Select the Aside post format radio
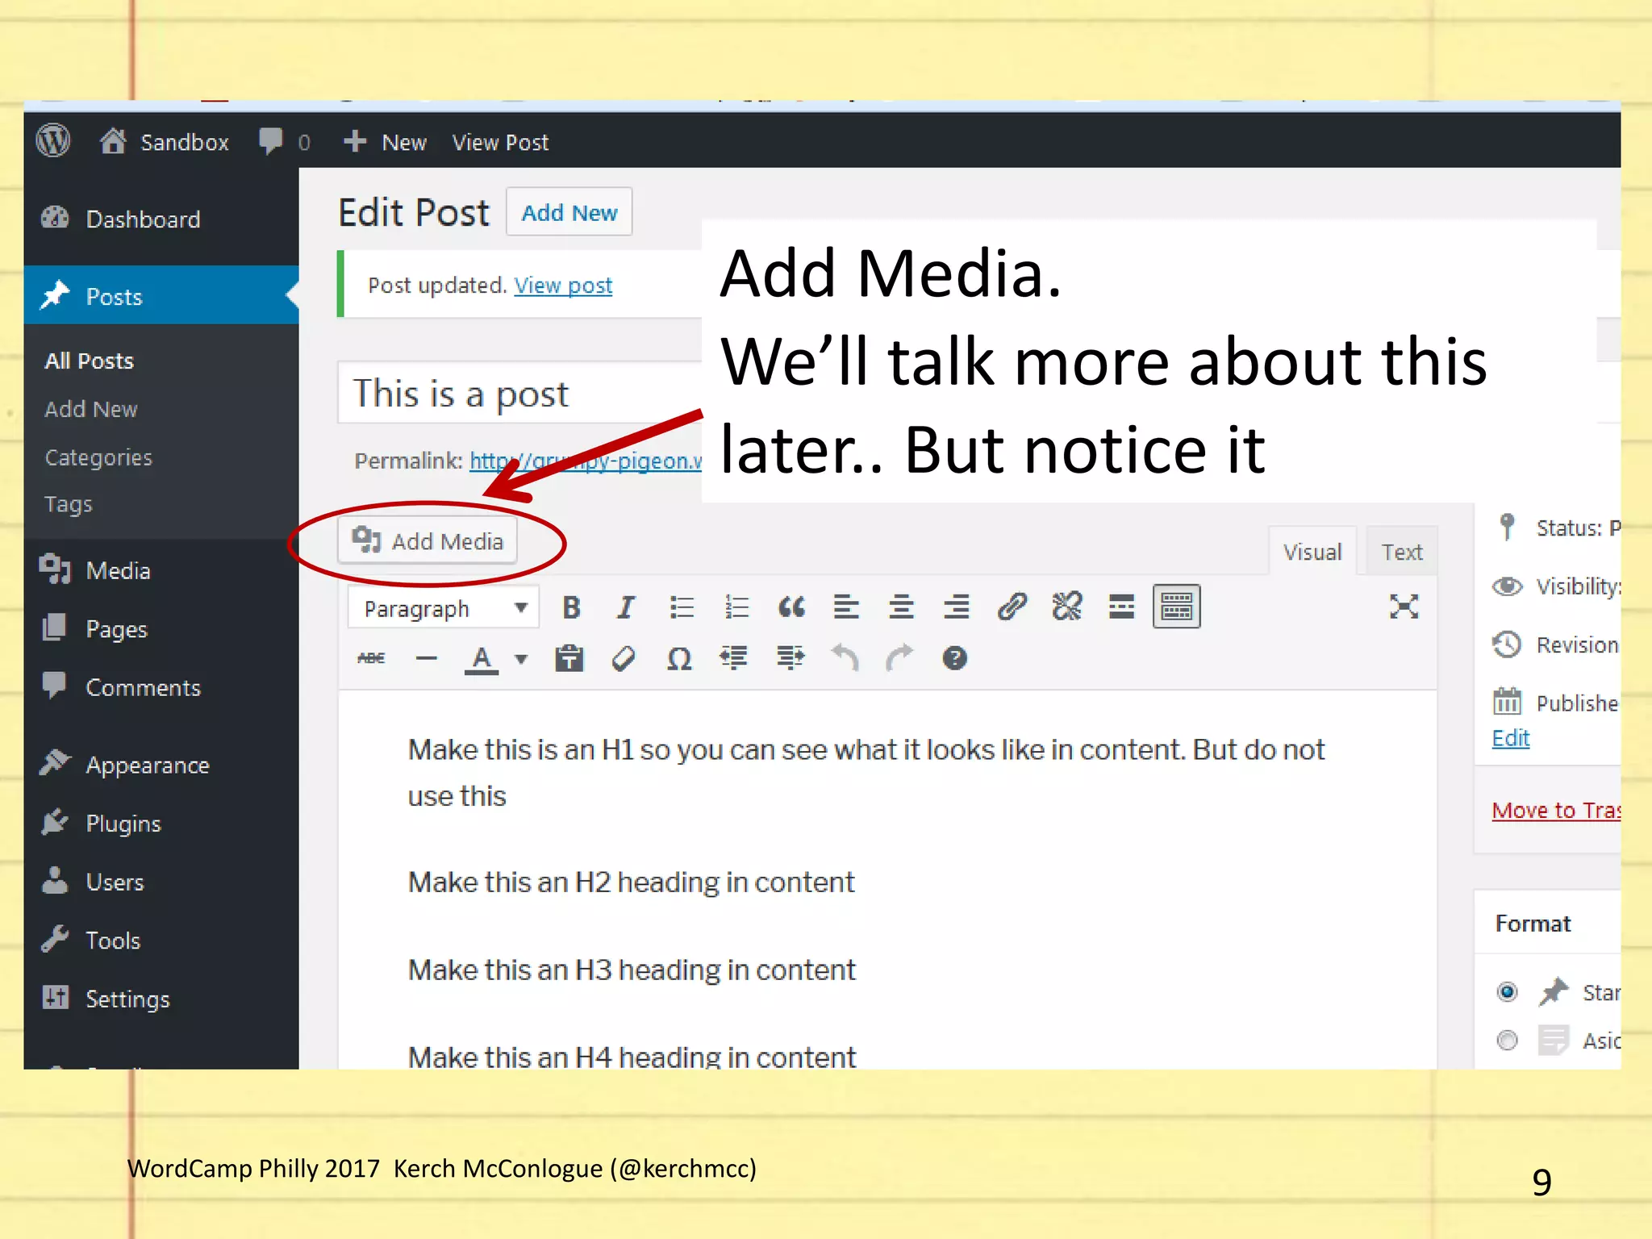Image resolution: width=1652 pixels, height=1239 pixels. click(1507, 1041)
